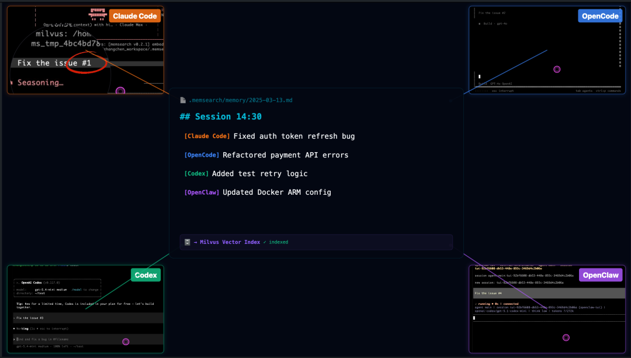631x358 pixels.
Task: Click 'Fix the issue #4' row in OpenClaw terminal
Action: (549, 293)
